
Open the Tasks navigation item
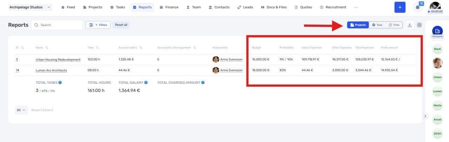pyautogui.click(x=117, y=7)
